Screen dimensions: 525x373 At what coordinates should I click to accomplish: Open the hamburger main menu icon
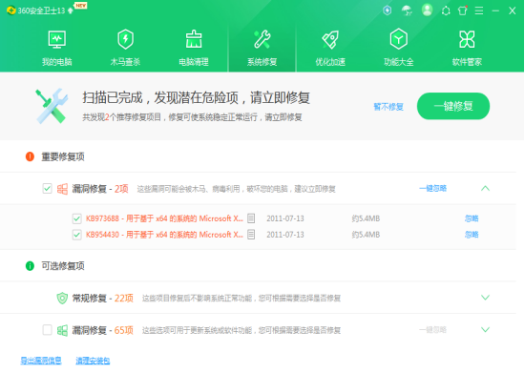tap(479, 10)
